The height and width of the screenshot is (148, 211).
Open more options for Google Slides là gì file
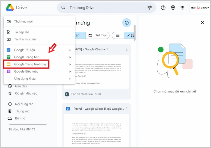coord(127,109)
